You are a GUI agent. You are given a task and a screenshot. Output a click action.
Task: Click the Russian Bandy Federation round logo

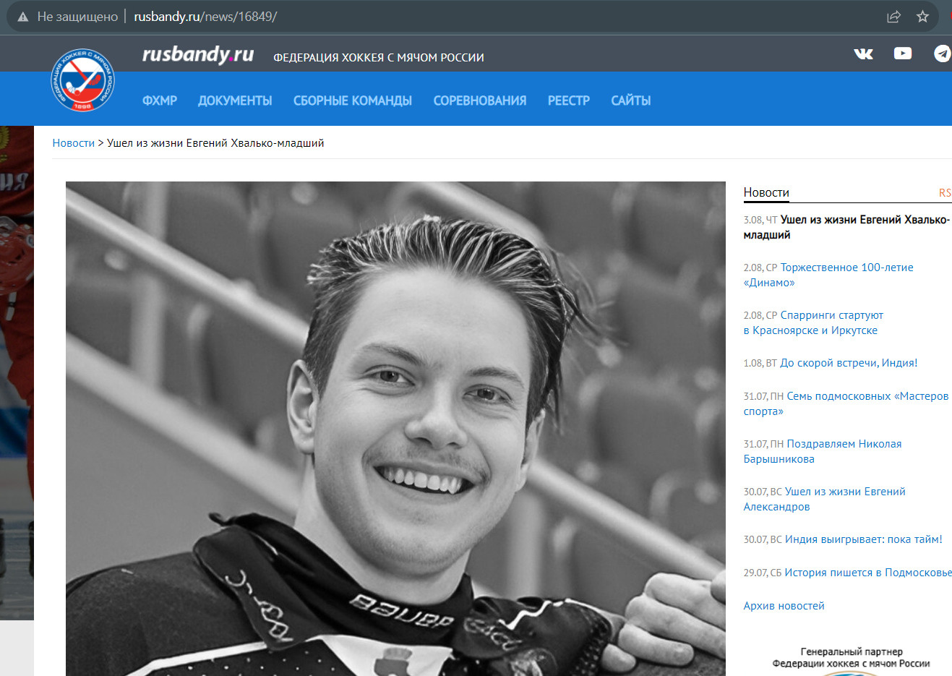83,80
